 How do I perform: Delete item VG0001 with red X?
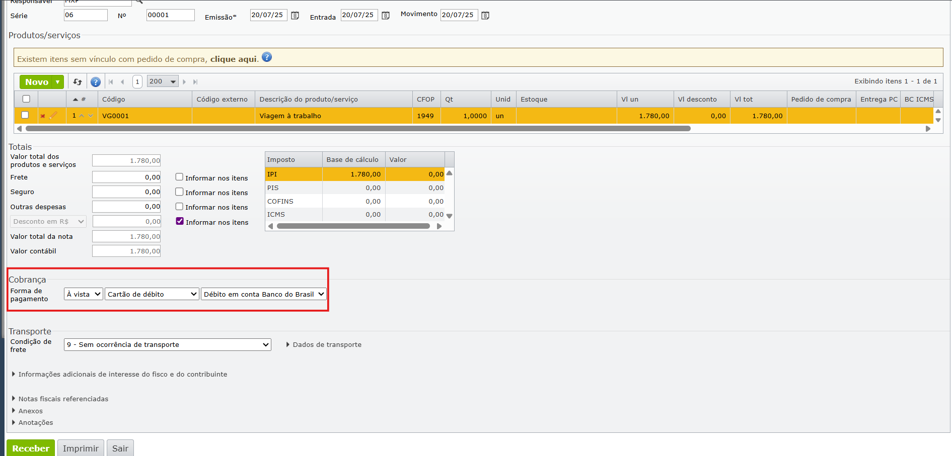43,116
